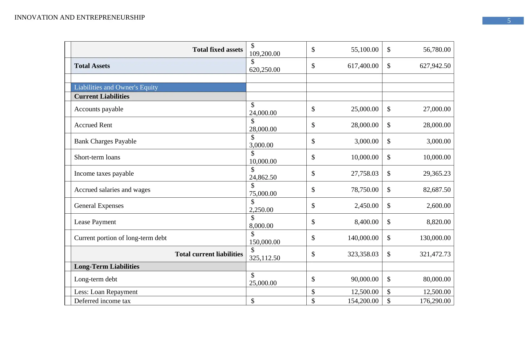Select the 78,750.00 cell

click(344, 190)
